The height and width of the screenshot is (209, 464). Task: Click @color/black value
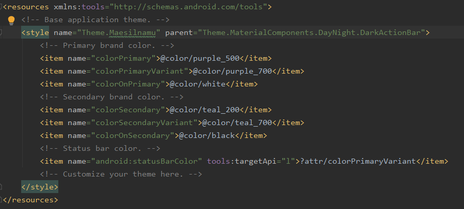pos(206,135)
